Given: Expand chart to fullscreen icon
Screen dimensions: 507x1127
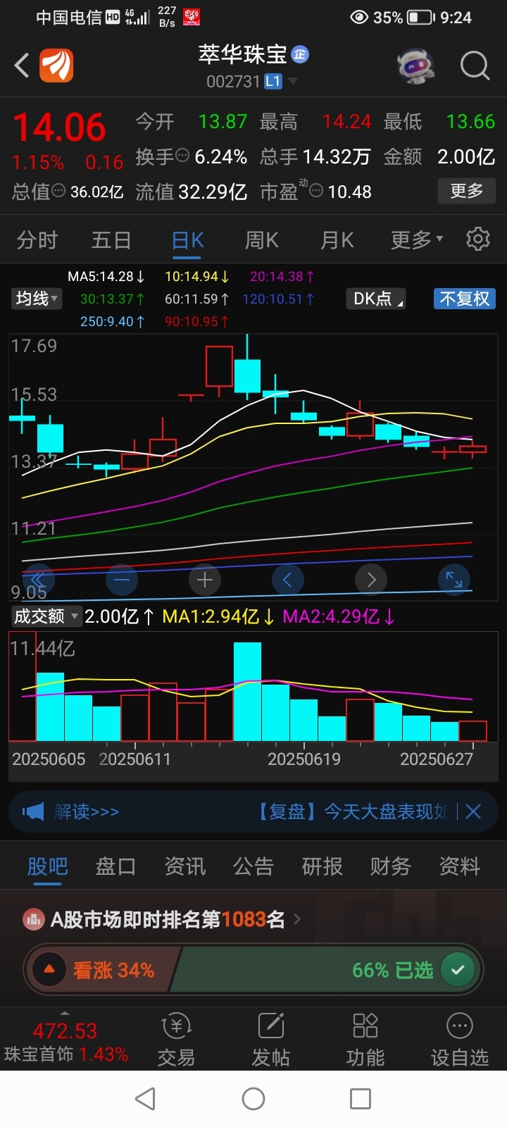Looking at the screenshot, I should (454, 580).
